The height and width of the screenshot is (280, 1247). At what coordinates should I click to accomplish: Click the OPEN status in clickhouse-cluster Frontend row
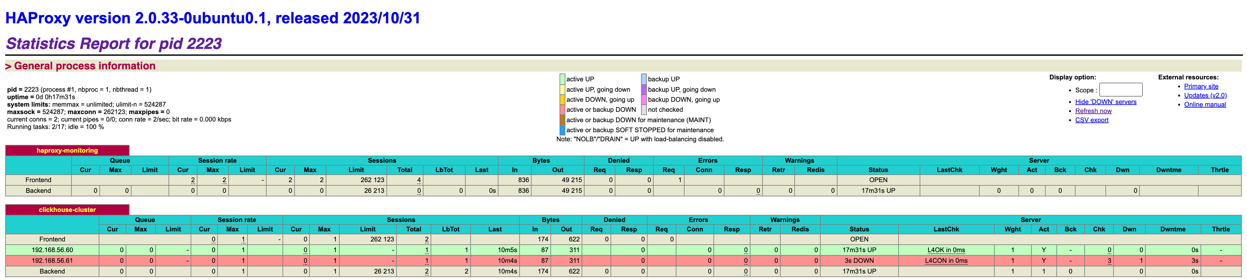(859, 239)
